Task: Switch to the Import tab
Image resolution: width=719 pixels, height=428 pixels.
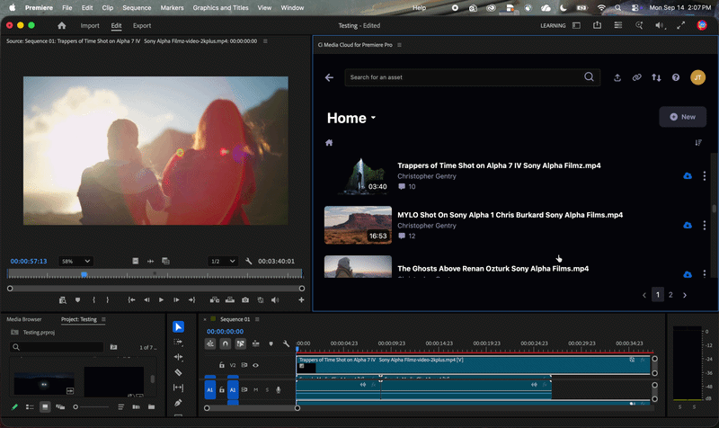Action: pos(90,26)
